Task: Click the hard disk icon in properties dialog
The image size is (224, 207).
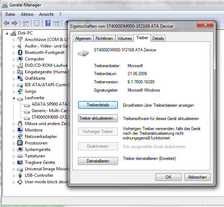Action: click(x=83, y=53)
